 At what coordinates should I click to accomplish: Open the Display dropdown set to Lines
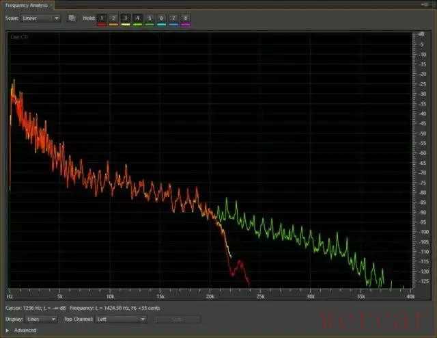(x=41, y=319)
